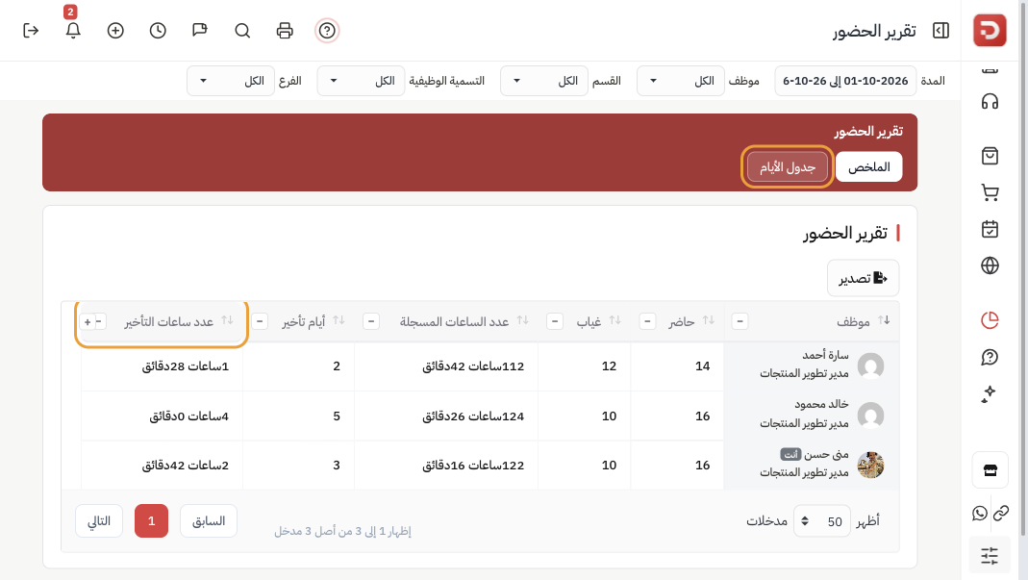Open the help question mark icon
This screenshot has height=580, width=1028.
327,31
